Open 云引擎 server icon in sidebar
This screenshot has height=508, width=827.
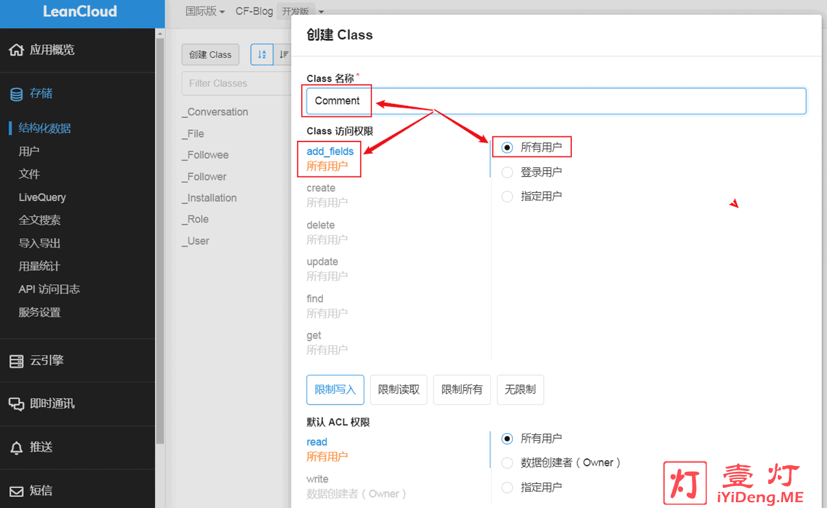click(16, 361)
